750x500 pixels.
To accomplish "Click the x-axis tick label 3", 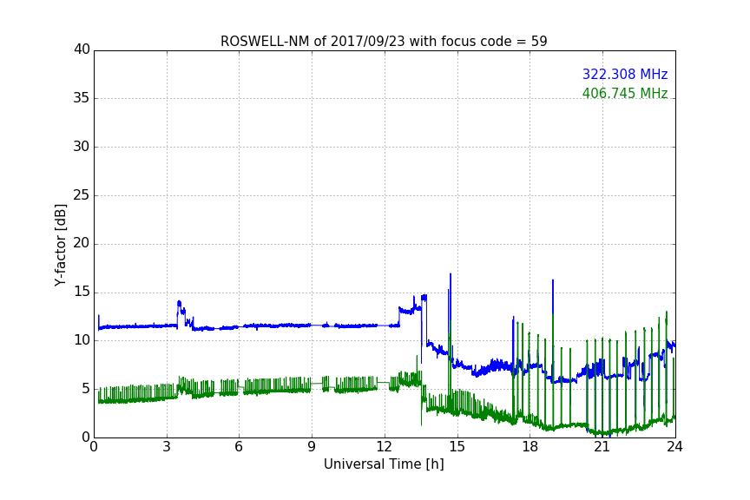I will (167, 447).
